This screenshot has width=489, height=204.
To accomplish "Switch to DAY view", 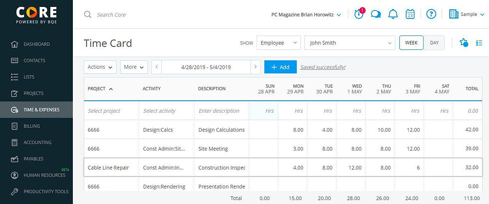I will pyautogui.click(x=434, y=43).
